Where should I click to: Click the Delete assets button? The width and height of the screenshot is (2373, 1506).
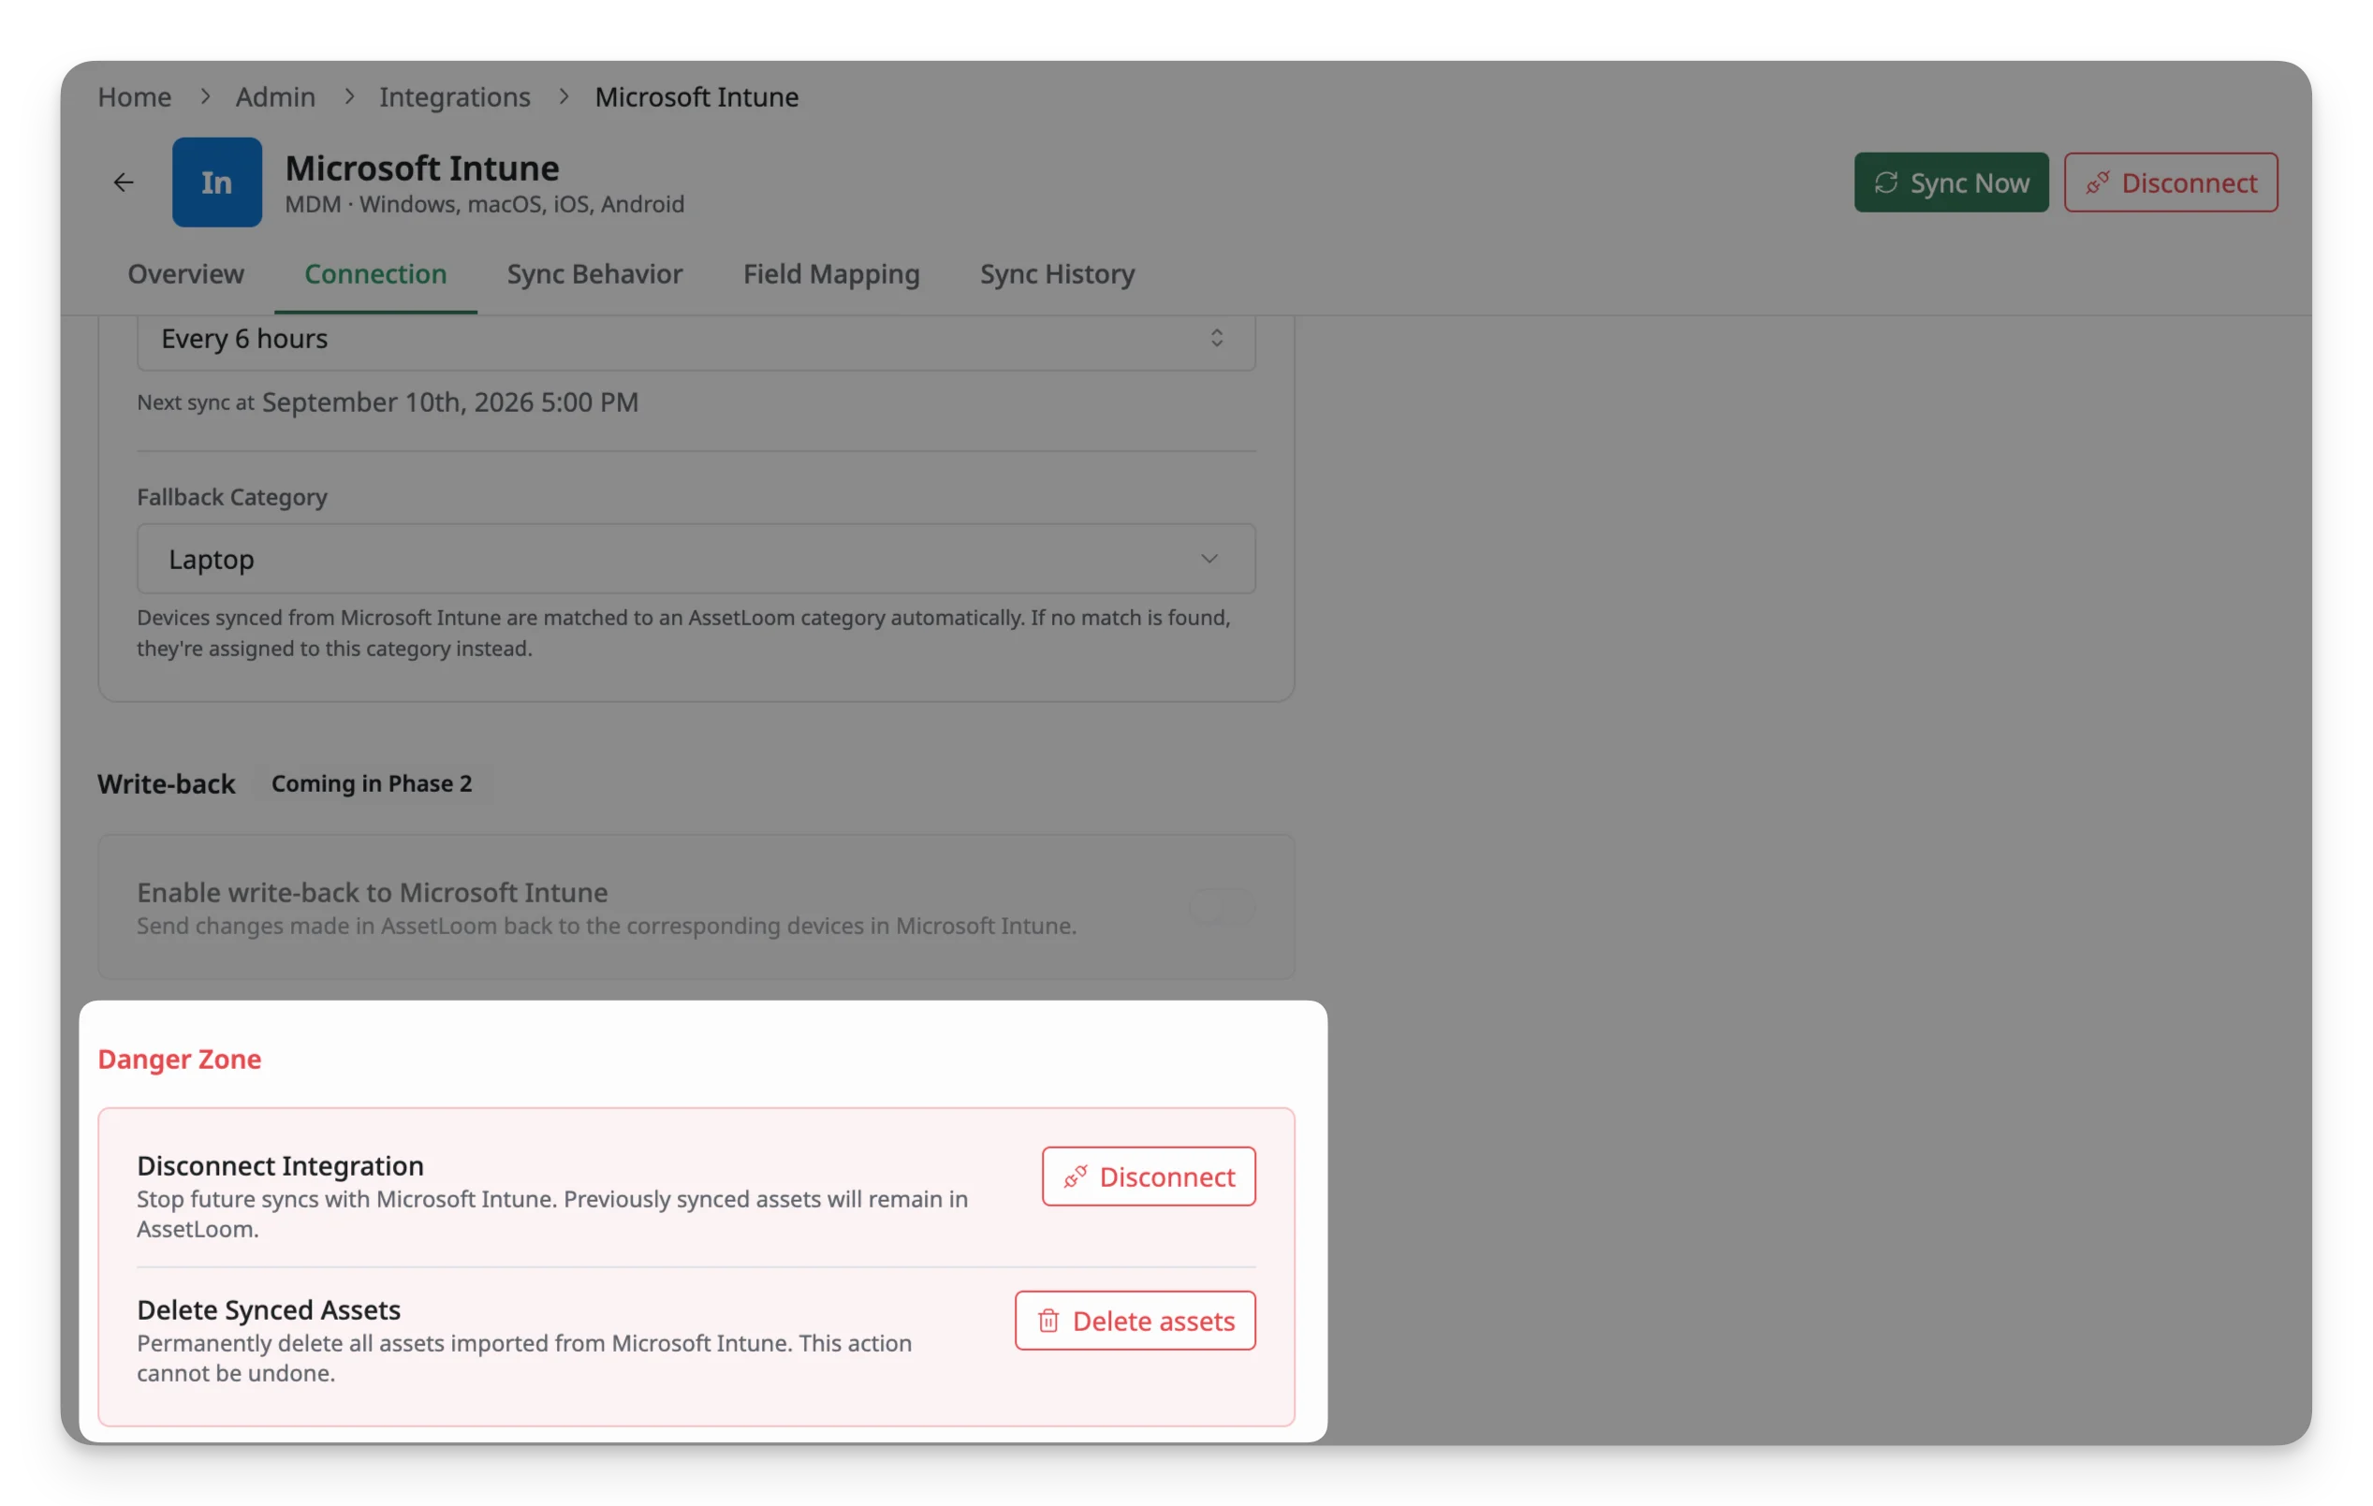(1135, 1321)
